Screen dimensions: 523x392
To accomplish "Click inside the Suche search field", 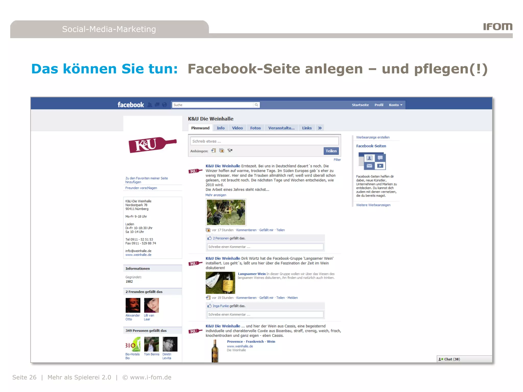I will 213,105.
